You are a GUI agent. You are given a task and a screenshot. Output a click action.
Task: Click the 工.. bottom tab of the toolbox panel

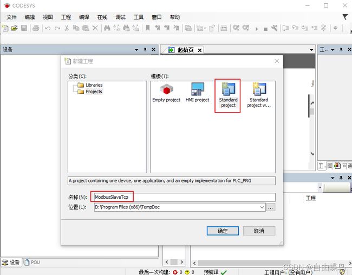point(322,166)
